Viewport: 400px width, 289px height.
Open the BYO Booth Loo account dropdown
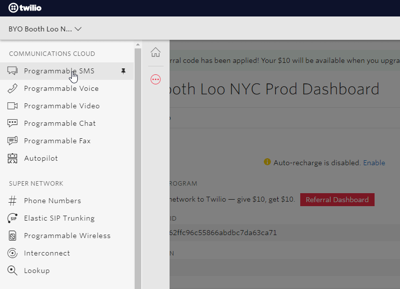[x=45, y=29]
